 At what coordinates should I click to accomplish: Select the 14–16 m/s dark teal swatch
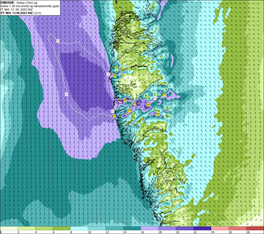coord(132,228)
